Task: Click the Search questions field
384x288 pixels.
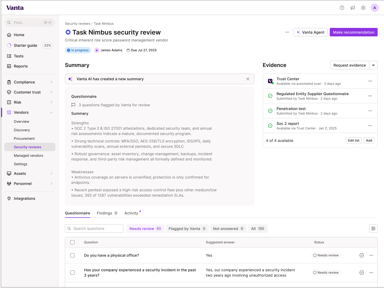Action: point(94,228)
